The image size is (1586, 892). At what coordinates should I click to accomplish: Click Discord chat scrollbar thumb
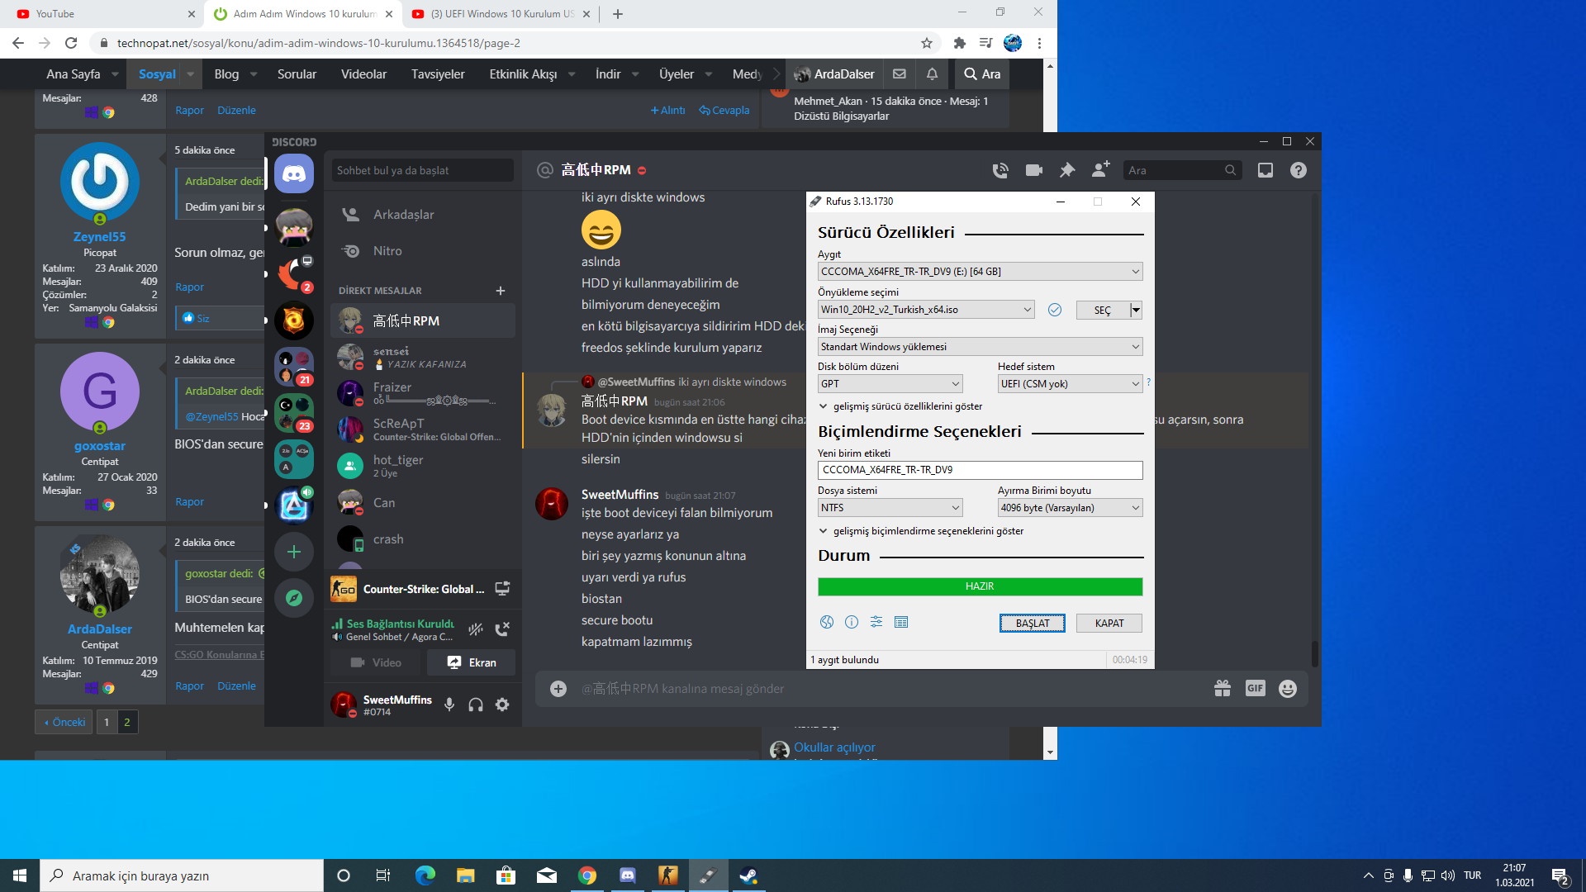point(1314,652)
